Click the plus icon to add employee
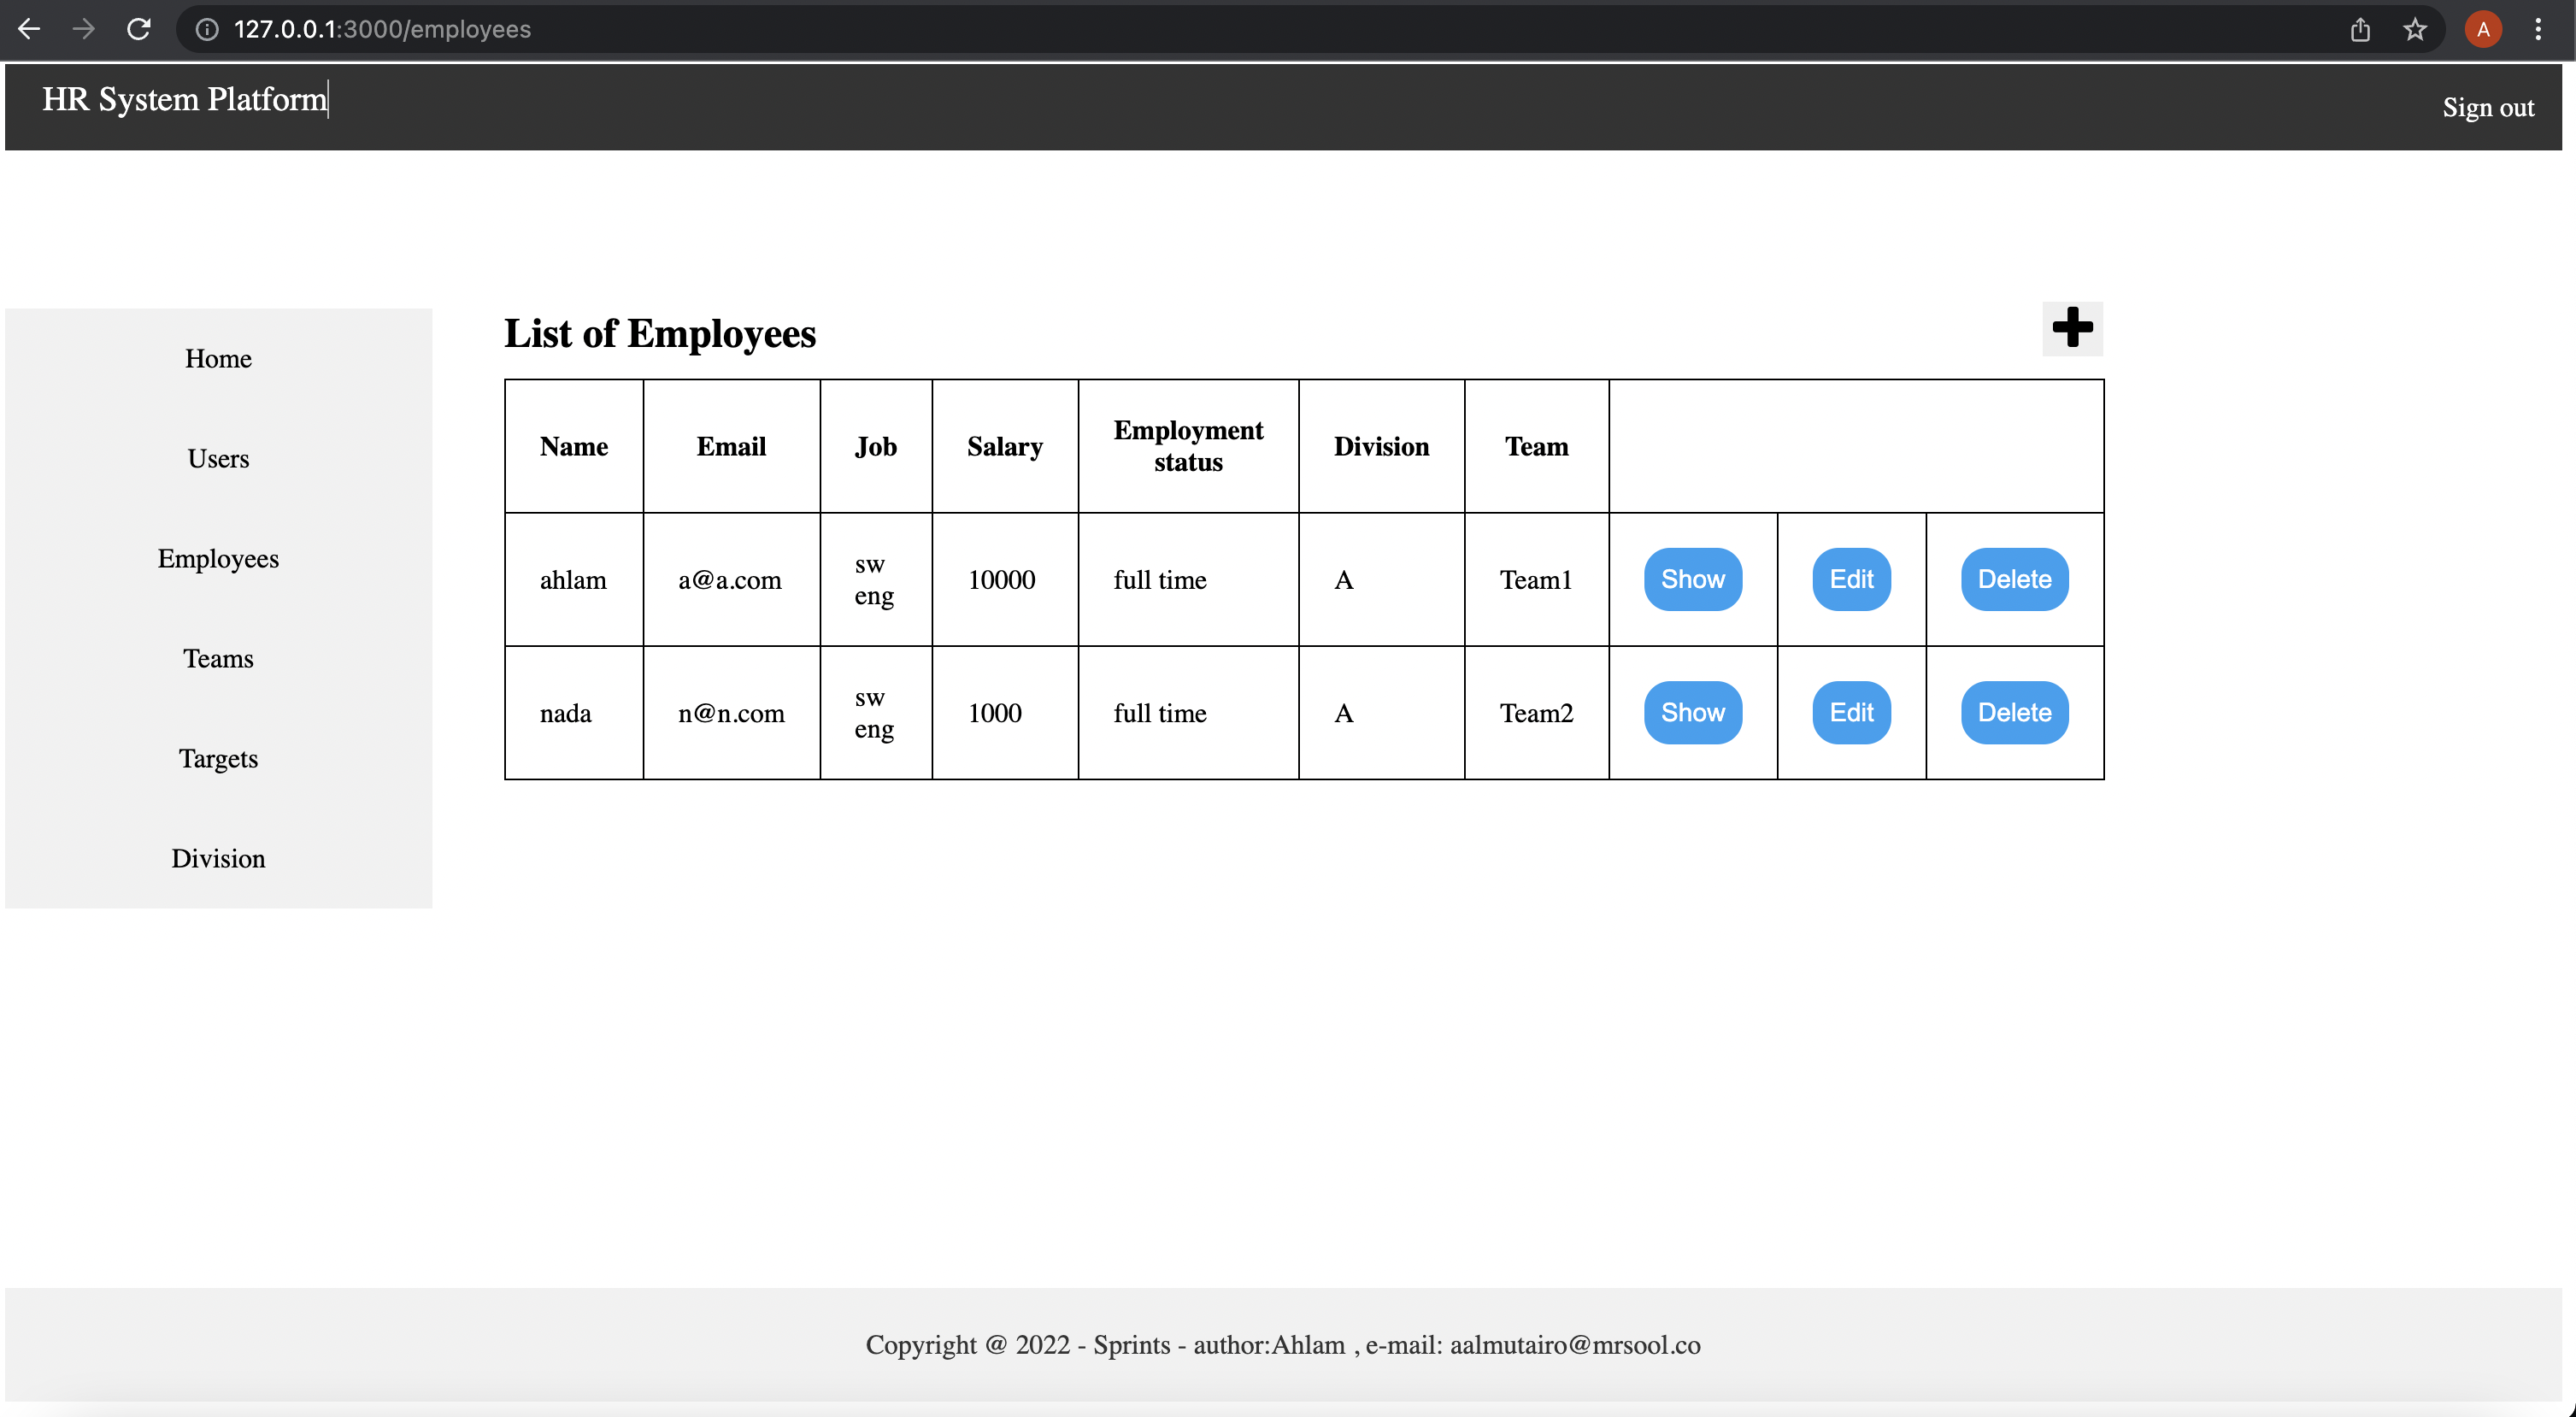Image resolution: width=2576 pixels, height=1417 pixels. [x=2071, y=328]
